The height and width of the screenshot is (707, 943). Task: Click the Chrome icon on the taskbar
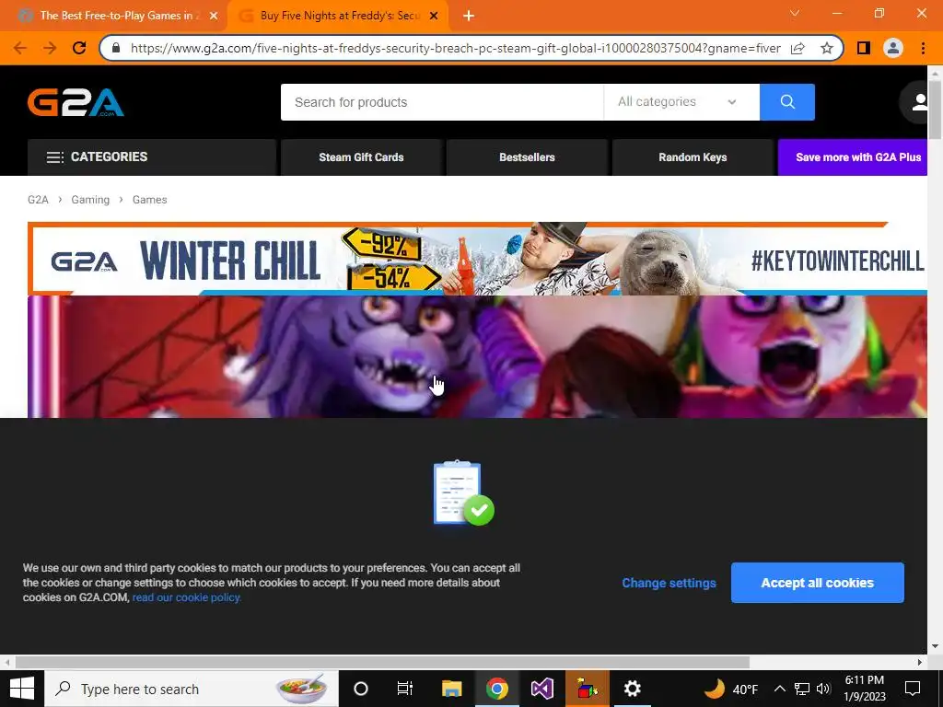496,689
